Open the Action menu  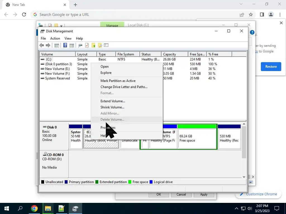point(55,38)
